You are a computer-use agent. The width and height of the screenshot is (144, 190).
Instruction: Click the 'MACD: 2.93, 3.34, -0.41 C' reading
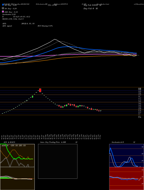pyautogui.click(x=13, y=19)
